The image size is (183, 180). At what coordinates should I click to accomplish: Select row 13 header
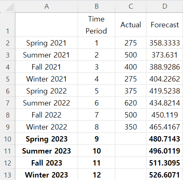pyautogui.click(x=7, y=175)
